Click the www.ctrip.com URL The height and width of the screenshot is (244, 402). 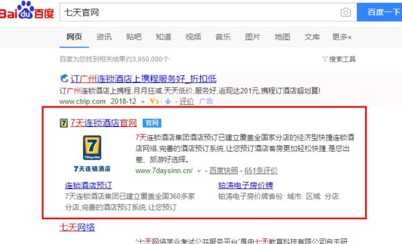[82, 102]
